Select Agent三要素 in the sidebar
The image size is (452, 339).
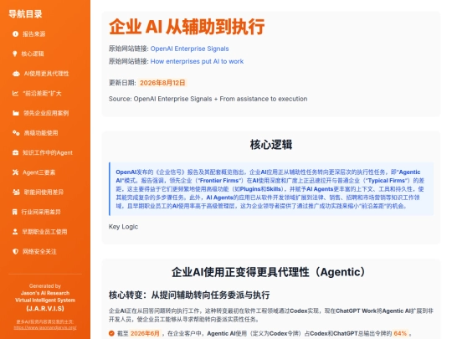point(39,172)
